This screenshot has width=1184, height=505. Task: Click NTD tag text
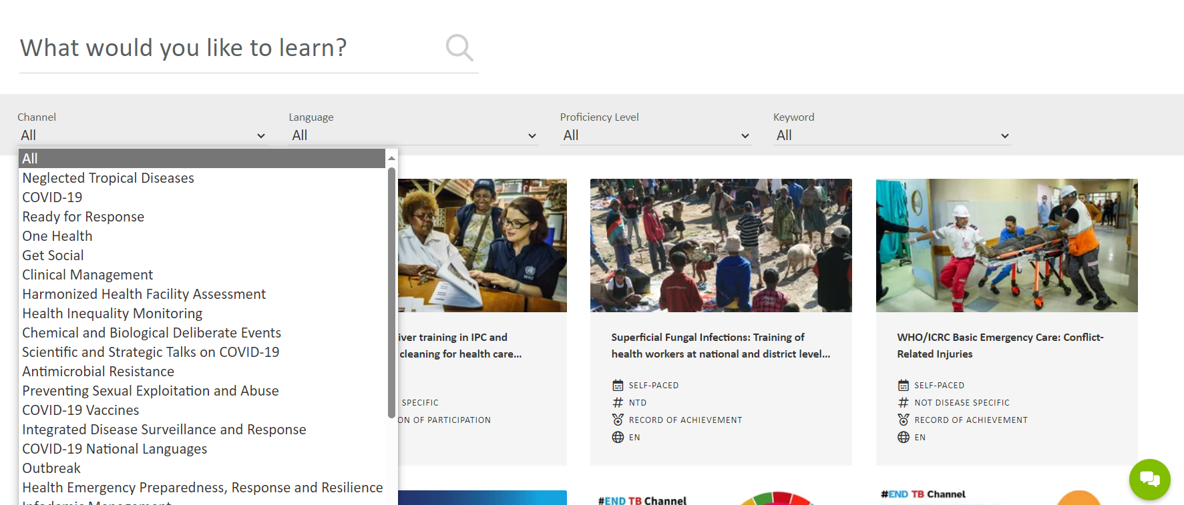pyautogui.click(x=638, y=403)
